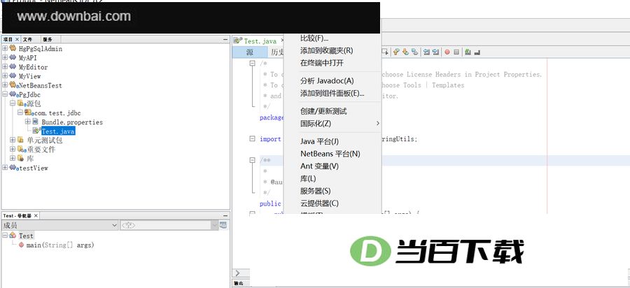Select 添加到组件面板(E)... menu entry
This screenshot has width=630, height=288.
(332, 94)
